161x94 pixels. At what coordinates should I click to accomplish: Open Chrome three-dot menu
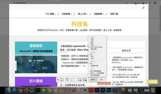(159, 3)
